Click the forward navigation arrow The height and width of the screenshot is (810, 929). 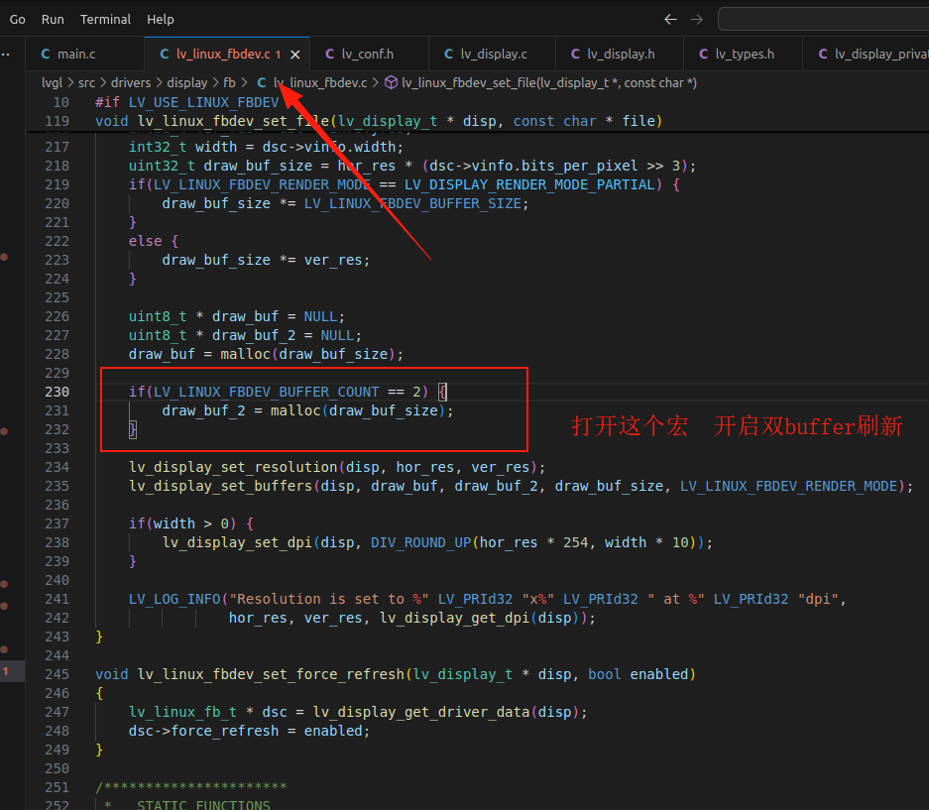(694, 19)
